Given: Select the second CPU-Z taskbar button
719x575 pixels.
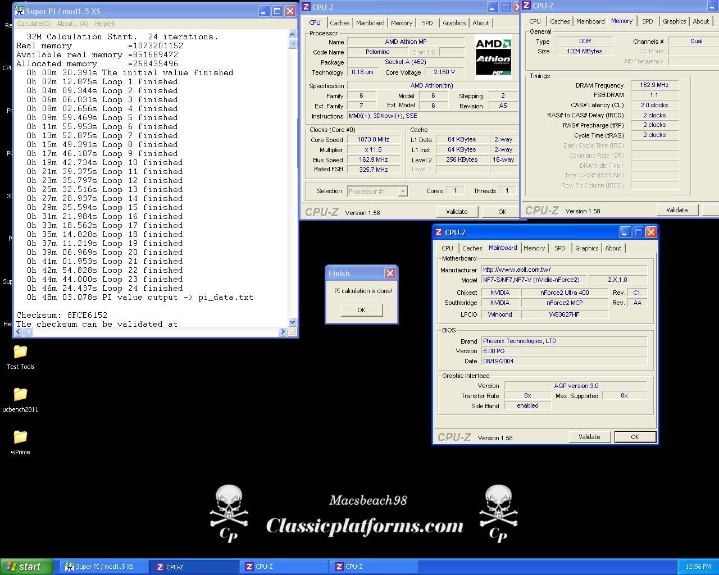Looking at the screenshot, I should (284, 567).
